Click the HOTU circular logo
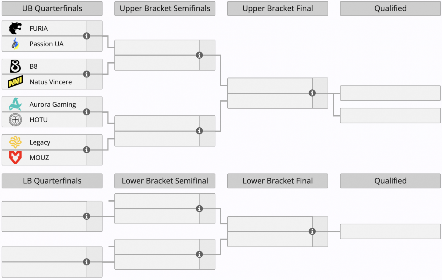The image size is (442, 280). (15, 120)
